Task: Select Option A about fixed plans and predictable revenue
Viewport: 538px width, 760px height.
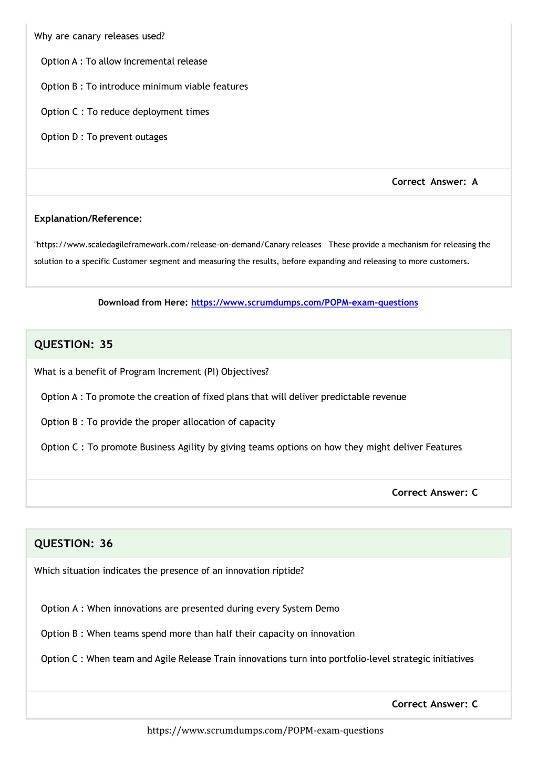Action: click(x=224, y=397)
